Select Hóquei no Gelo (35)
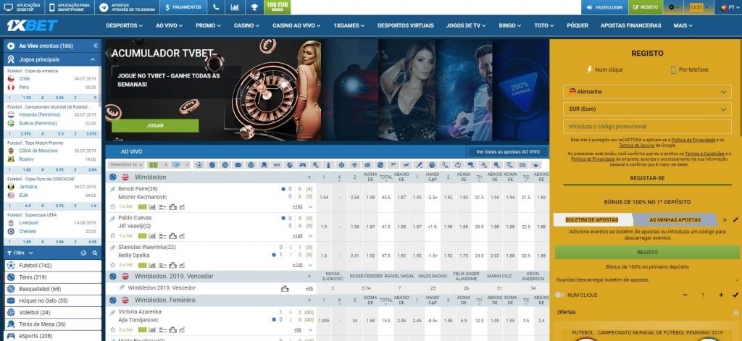 (52, 300)
